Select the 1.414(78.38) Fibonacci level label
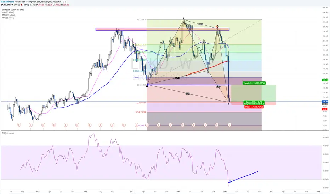 tap(140, 112)
